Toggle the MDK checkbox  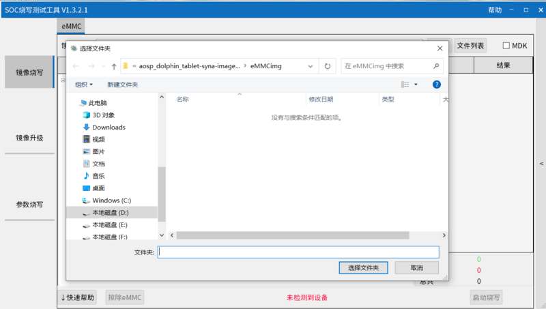tap(506, 46)
